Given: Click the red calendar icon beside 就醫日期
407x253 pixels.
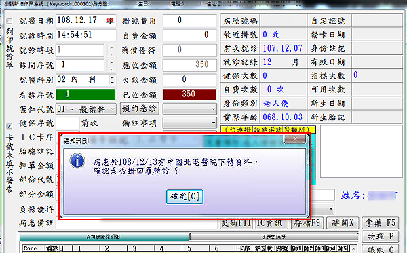Looking at the screenshot, I should 110,21.
